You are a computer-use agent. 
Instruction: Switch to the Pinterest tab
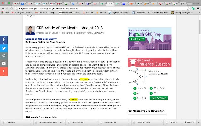coord(161,4)
